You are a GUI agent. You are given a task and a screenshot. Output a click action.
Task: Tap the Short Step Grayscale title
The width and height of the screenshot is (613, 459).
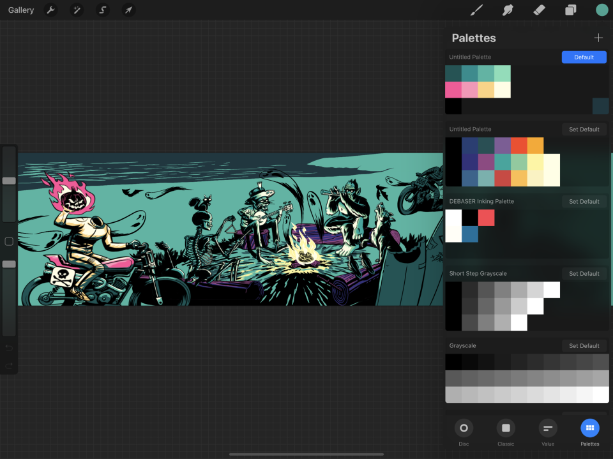(x=478, y=274)
